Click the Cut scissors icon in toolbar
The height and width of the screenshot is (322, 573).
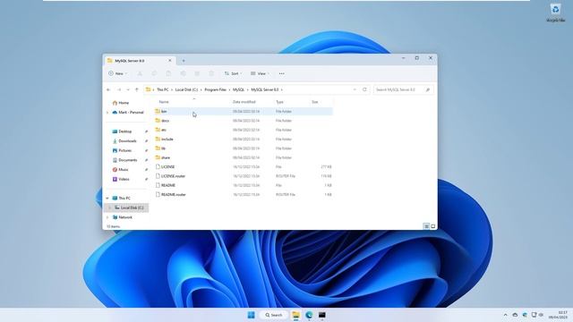coord(140,73)
